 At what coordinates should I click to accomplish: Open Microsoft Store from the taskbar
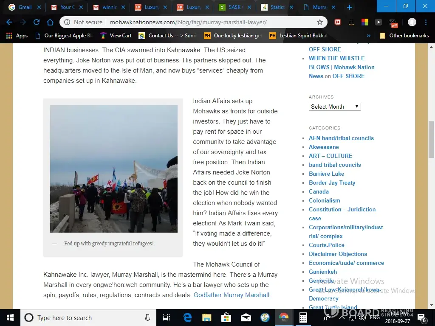click(226, 318)
